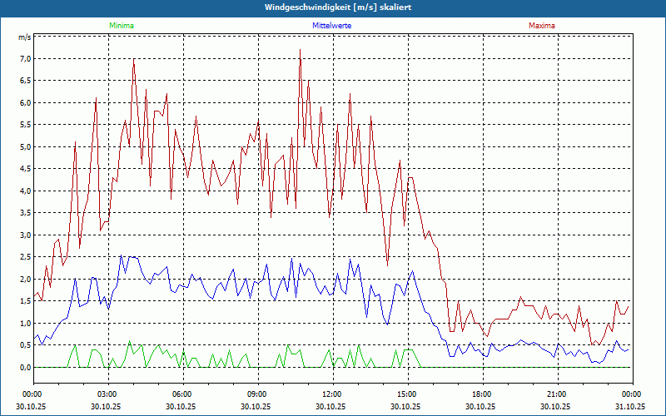Click the highest red Maxima peak above 7,0
The height and width of the screenshot is (416, 666).
300,50
